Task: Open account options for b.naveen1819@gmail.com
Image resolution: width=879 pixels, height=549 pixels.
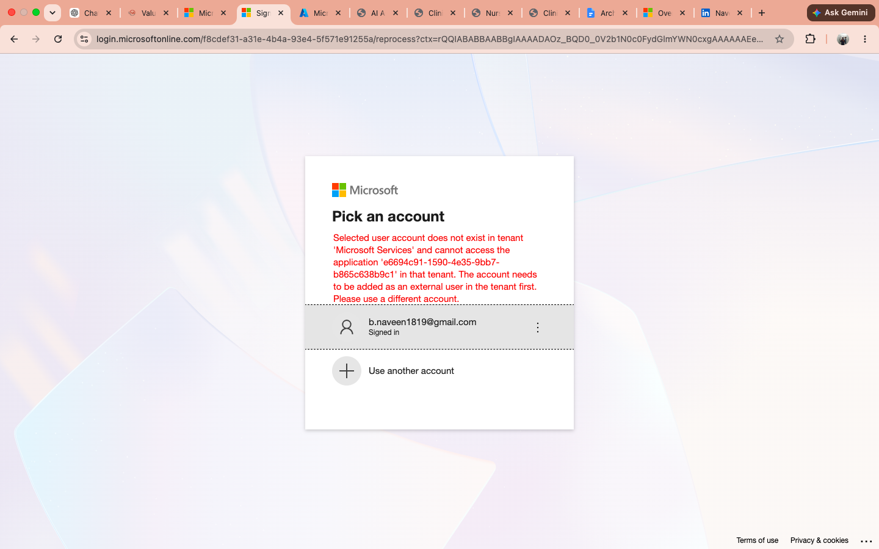Action: tap(538, 328)
